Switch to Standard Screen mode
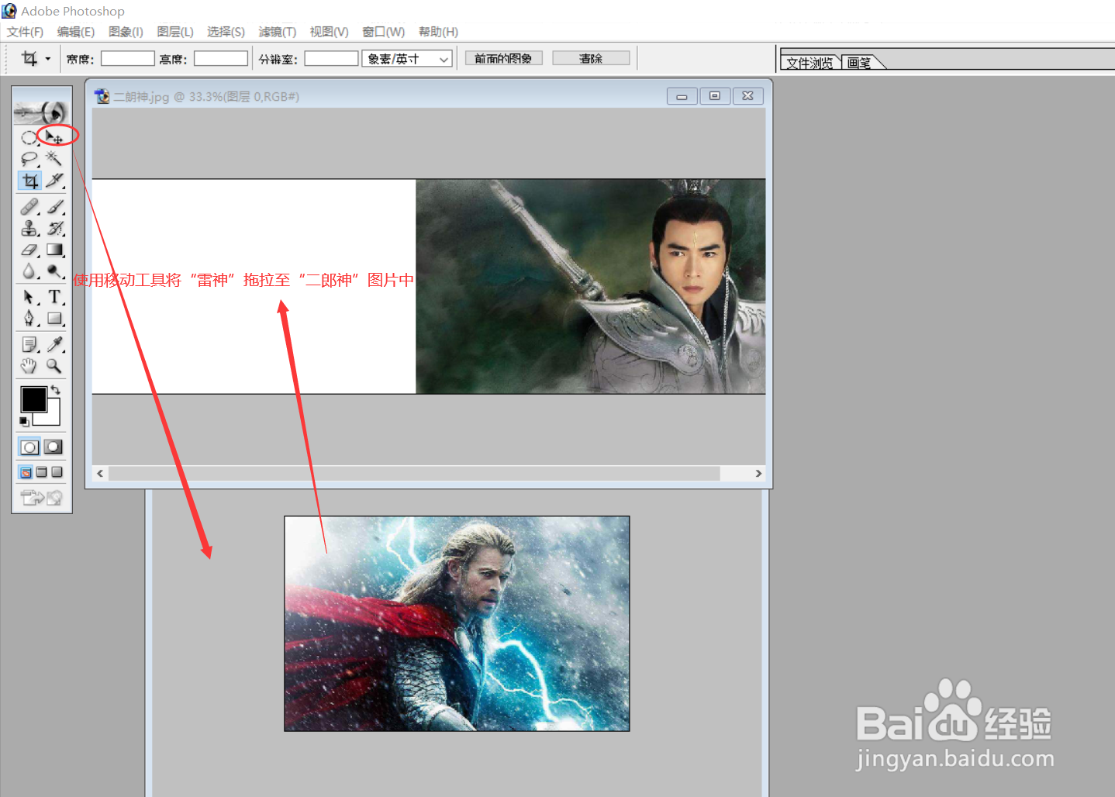Image resolution: width=1115 pixels, height=797 pixels. pos(26,472)
